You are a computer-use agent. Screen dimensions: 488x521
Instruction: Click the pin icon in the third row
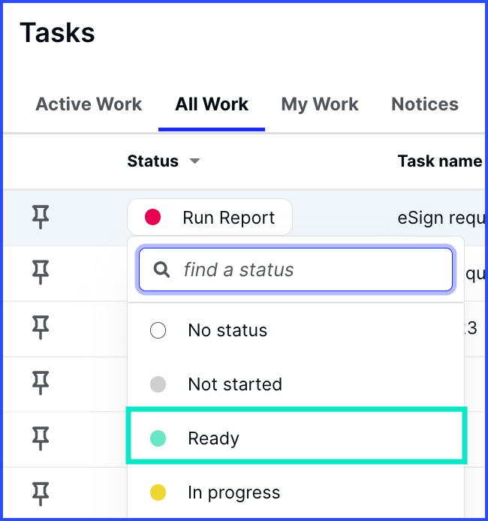click(41, 327)
